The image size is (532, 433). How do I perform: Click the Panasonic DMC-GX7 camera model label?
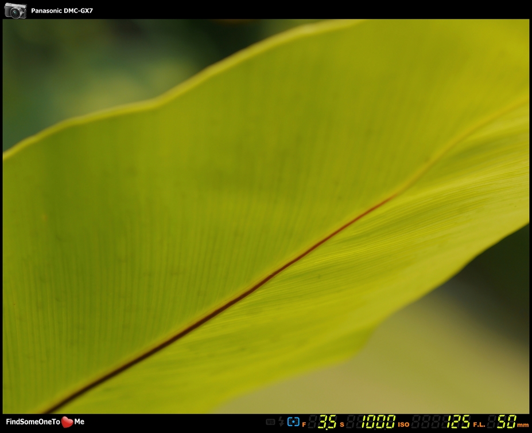pos(62,11)
